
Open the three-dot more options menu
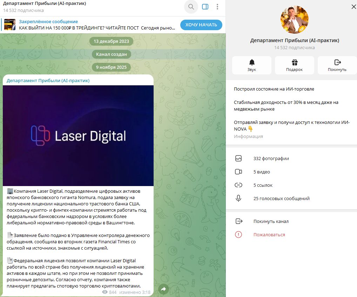click(x=217, y=7)
